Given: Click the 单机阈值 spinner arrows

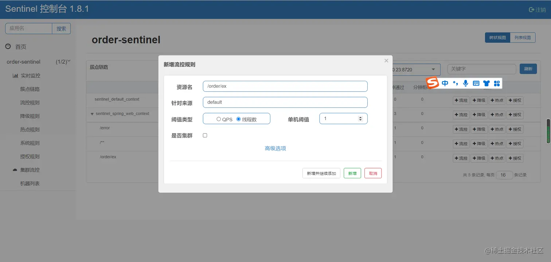Looking at the screenshot, I should (360, 119).
